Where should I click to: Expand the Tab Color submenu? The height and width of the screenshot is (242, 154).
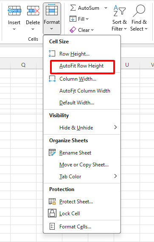coord(82,177)
